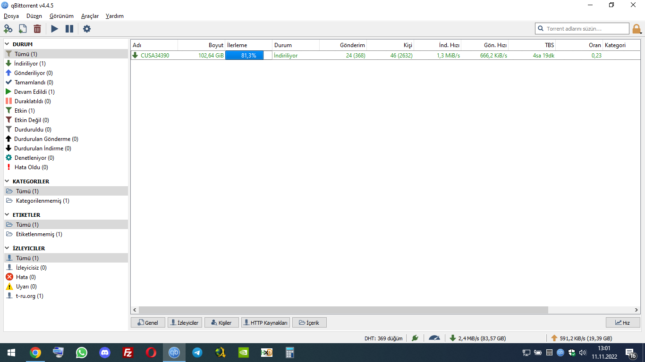Open Telegram from the taskbar

pyautogui.click(x=197, y=353)
